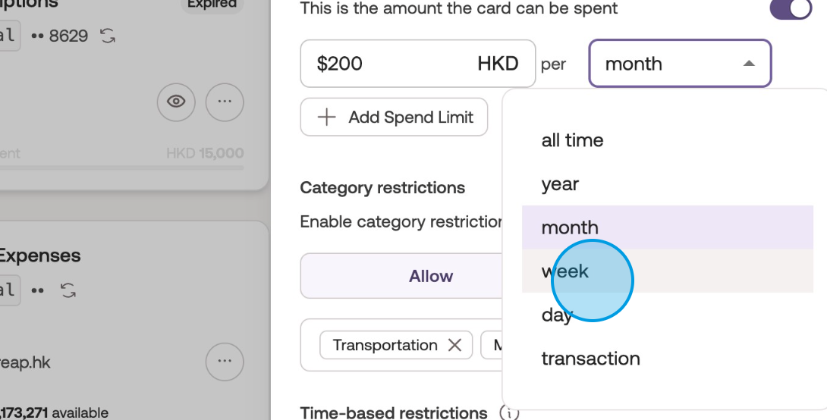This screenshot has width=827, height=420.
Task: Remove the Transportation category tag
Action: (x=454, y=345)
